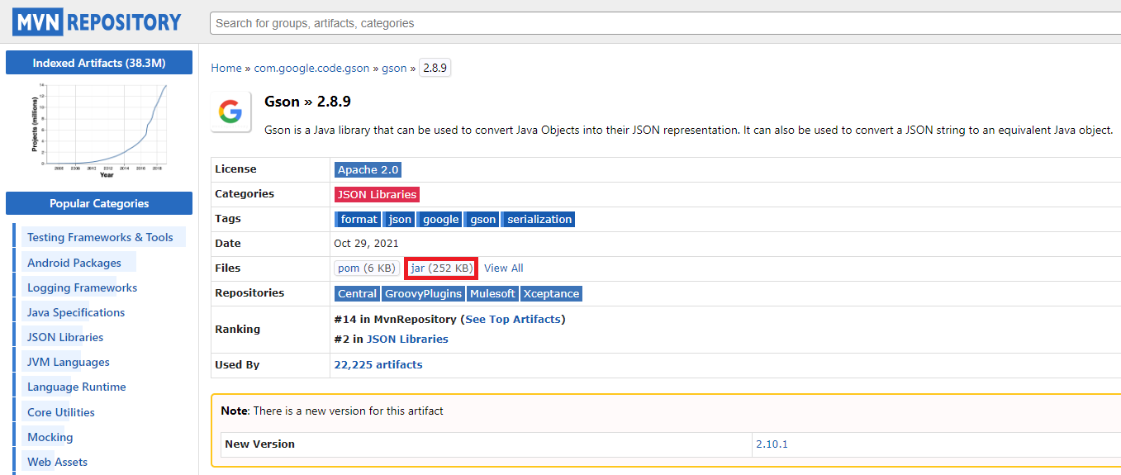Select the 2.8.9 version breadcrumb
The height and width of the screenshot is (475, 1121).
435,68
